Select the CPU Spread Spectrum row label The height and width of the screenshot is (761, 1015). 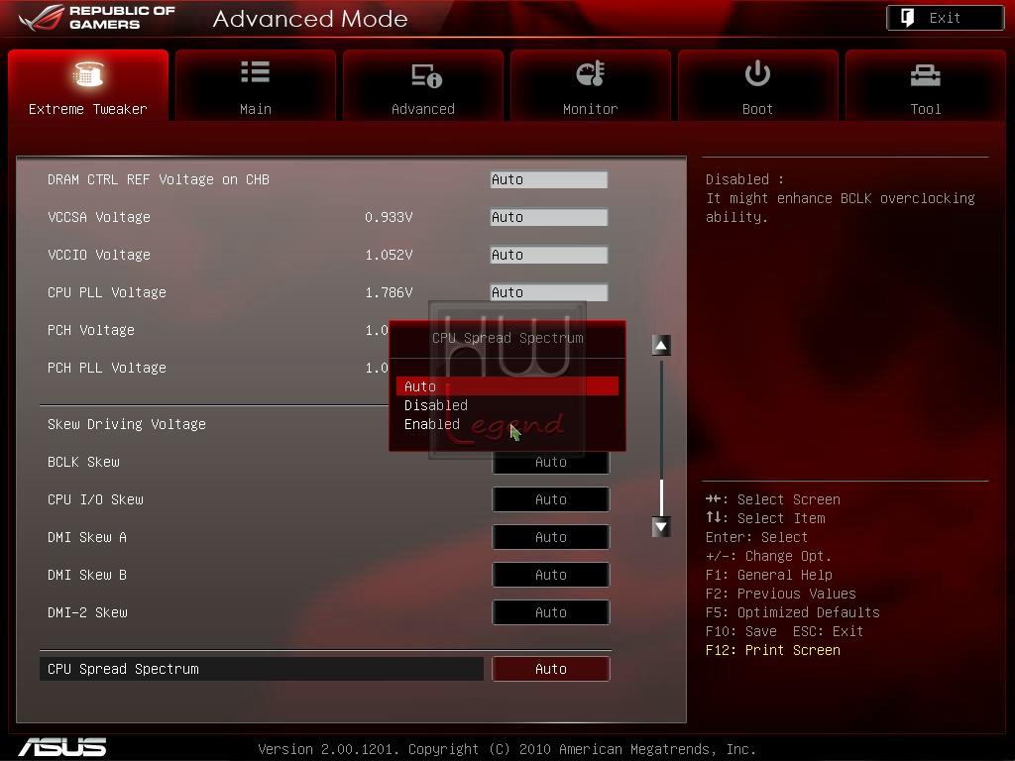point(262,669)
